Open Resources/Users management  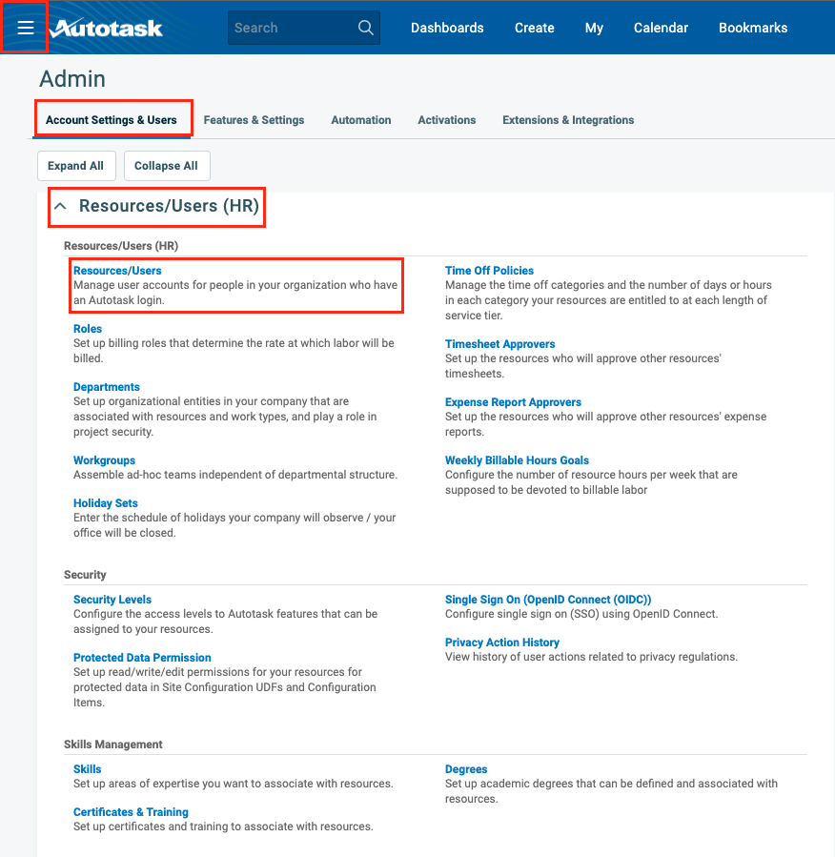coord(117,270)
